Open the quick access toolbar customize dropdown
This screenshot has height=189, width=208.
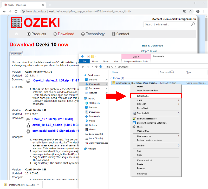pos(96,57)
